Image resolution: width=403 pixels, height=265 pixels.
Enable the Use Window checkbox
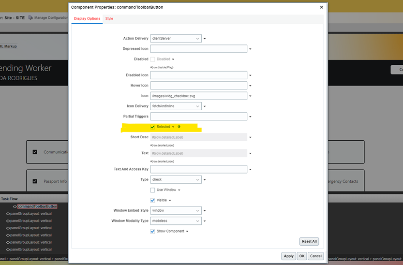tap(153, 190)
